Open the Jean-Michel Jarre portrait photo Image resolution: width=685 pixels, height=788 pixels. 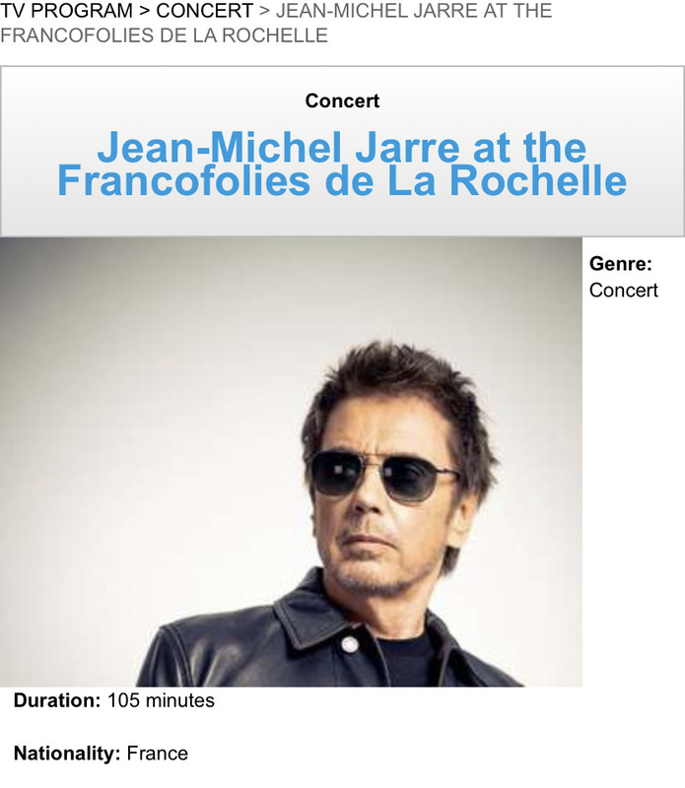click(x=291, y=462)
